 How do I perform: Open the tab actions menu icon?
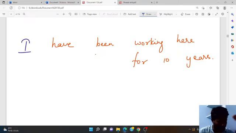pyautogui.click(x=4, y=3)
